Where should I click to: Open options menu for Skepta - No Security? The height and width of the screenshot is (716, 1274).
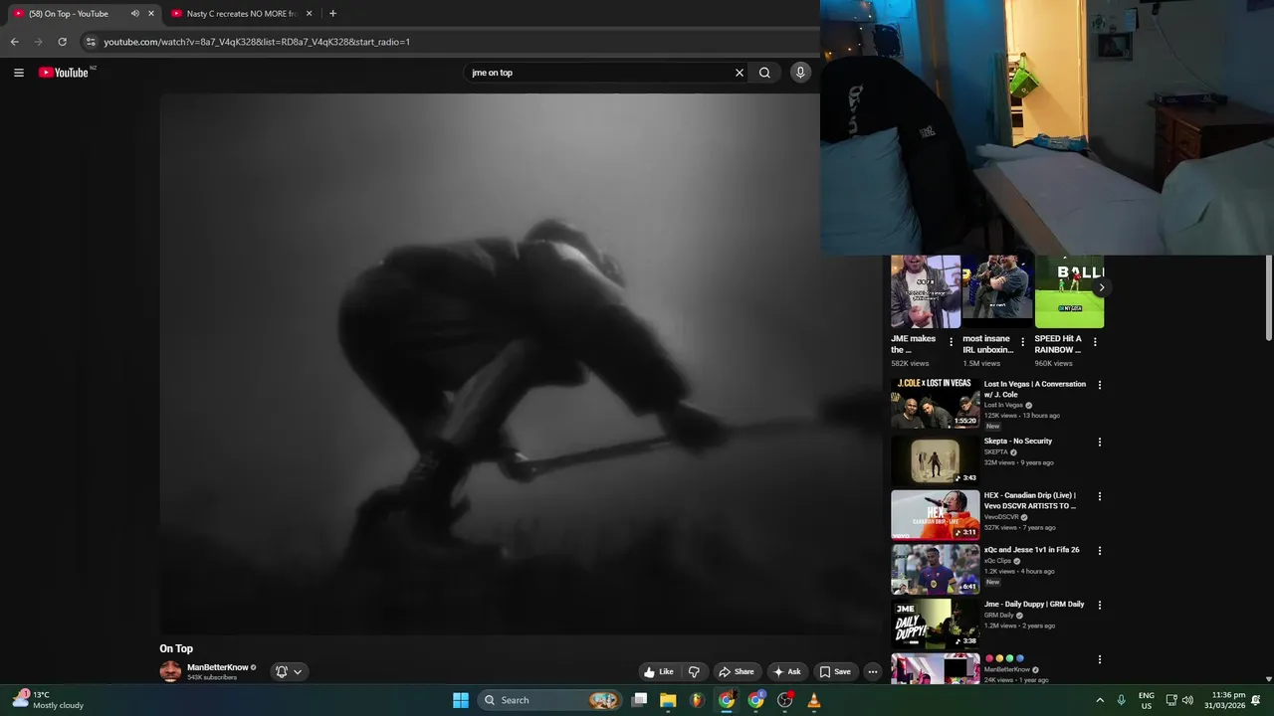click(x=1100, y=442)
